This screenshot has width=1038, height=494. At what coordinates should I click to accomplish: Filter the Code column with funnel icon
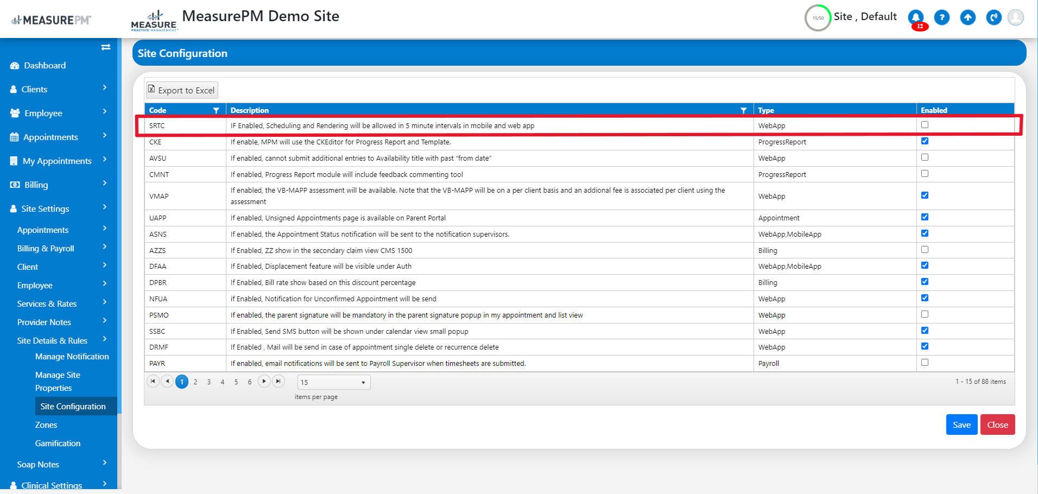pyautogui.click(x=216, y=110)
